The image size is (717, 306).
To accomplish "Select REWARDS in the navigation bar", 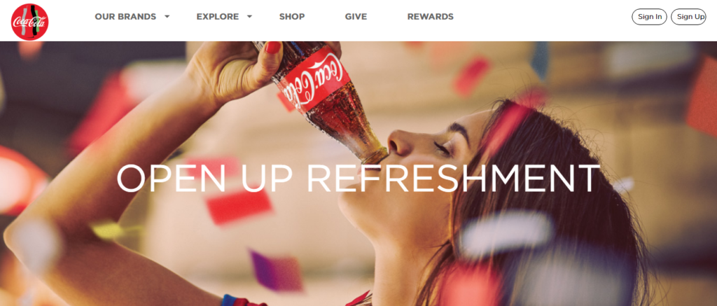I will 431,17.
